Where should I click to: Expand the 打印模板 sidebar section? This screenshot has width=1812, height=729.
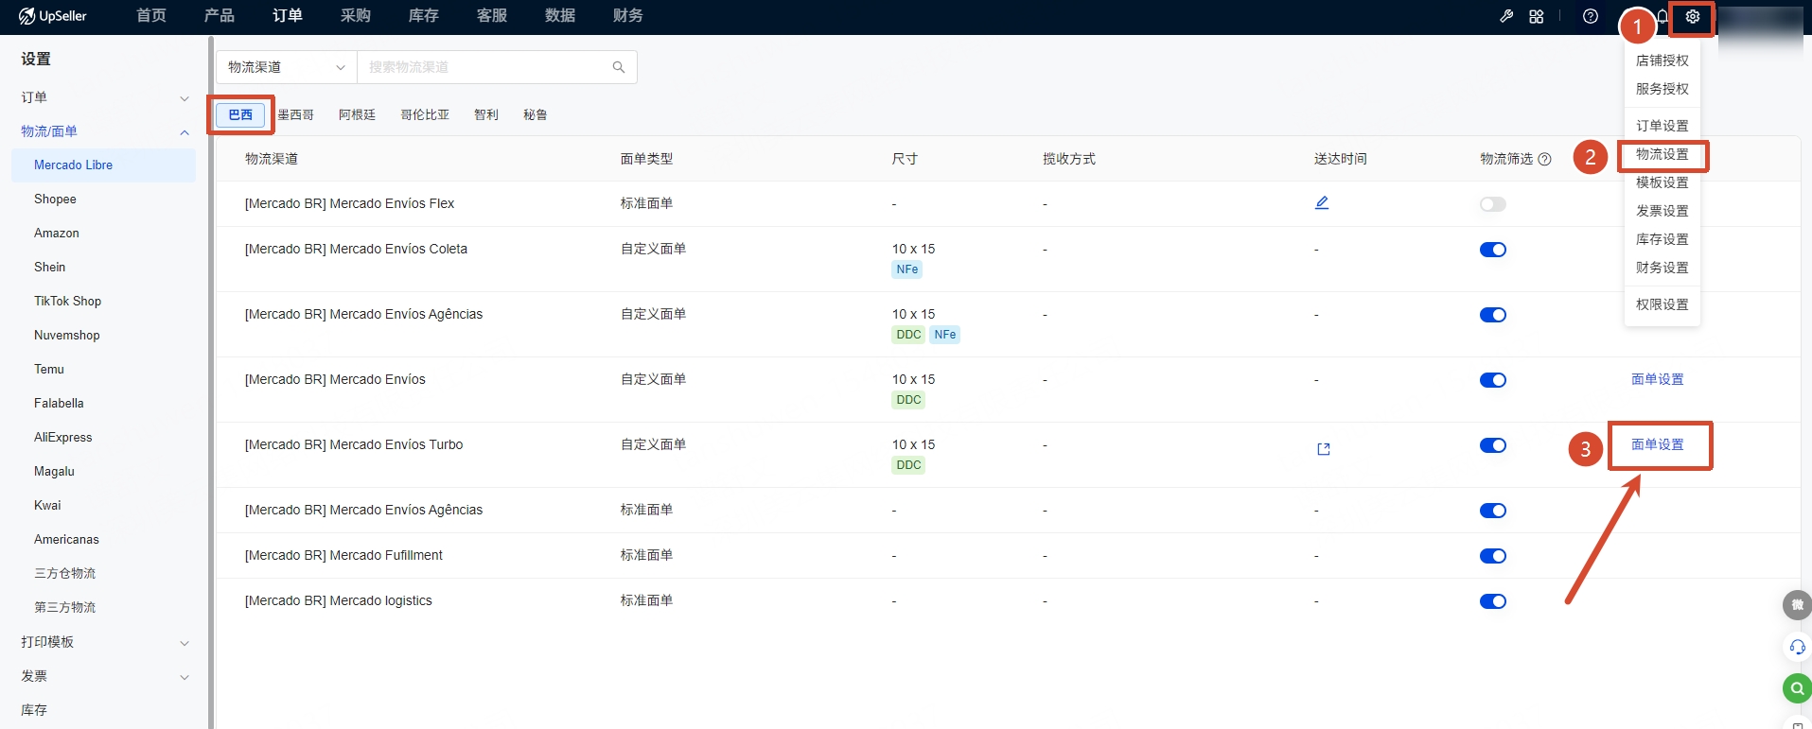pyautogui.click(x=105, y=642)
